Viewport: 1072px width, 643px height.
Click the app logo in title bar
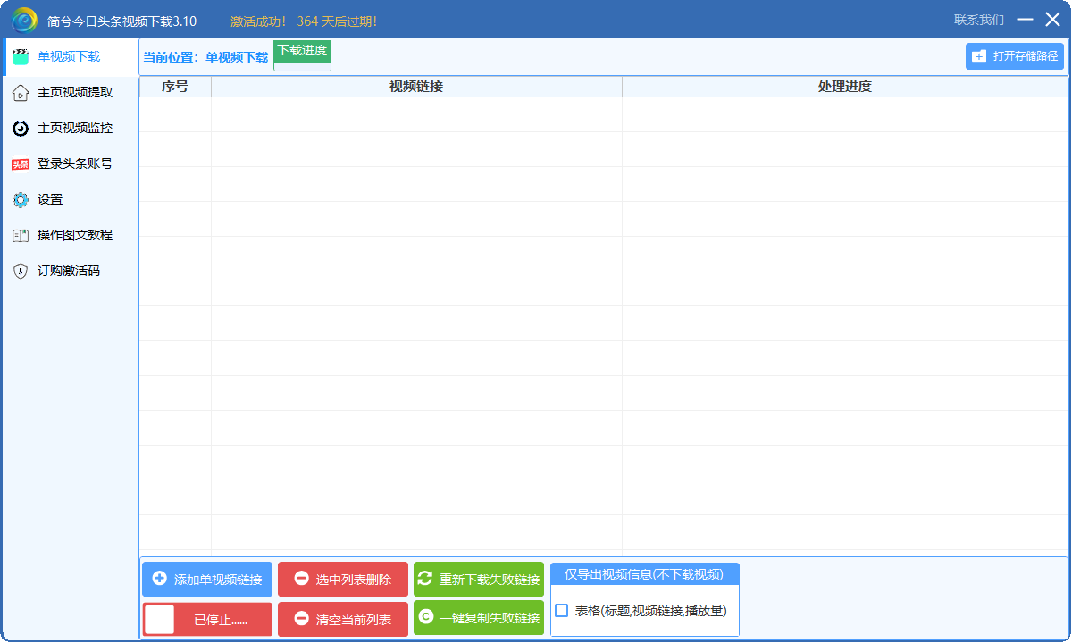pos(24,20)
